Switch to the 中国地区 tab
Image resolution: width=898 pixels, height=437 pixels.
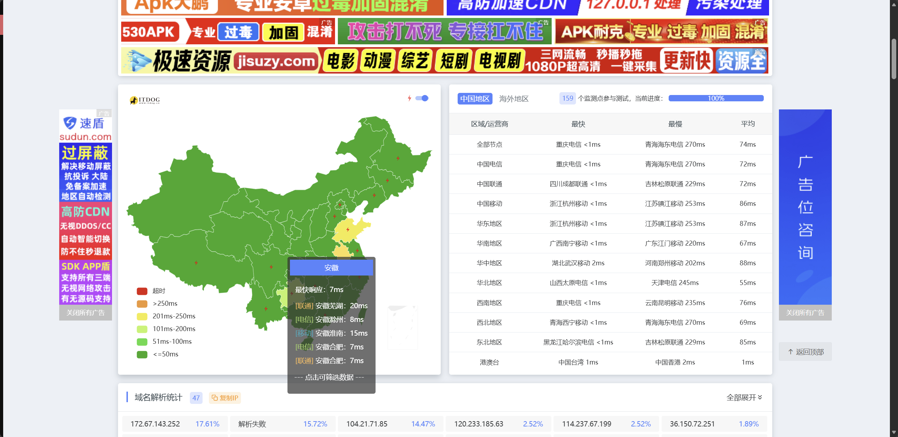pyautogui.click(x=475, y=99)
